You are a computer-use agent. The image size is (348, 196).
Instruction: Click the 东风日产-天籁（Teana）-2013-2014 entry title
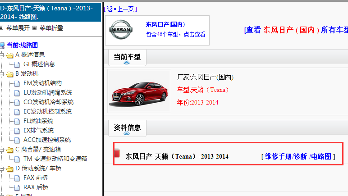[x=177, y=156]
